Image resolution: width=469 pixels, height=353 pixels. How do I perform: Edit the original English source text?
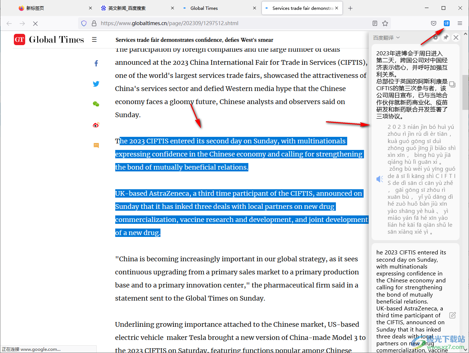pyautogui.click(x=453, y=315)
